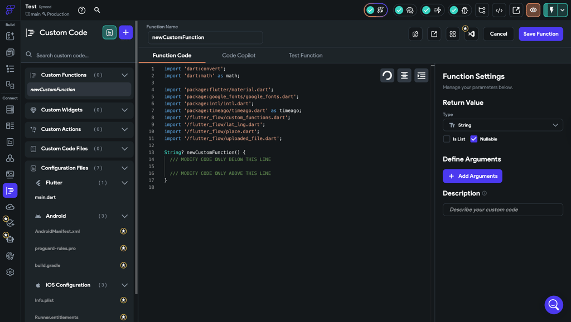This screenshot has width=571, height=322.
Task: Open the Firestore database sidebar icon
Action: coord(10,110)
